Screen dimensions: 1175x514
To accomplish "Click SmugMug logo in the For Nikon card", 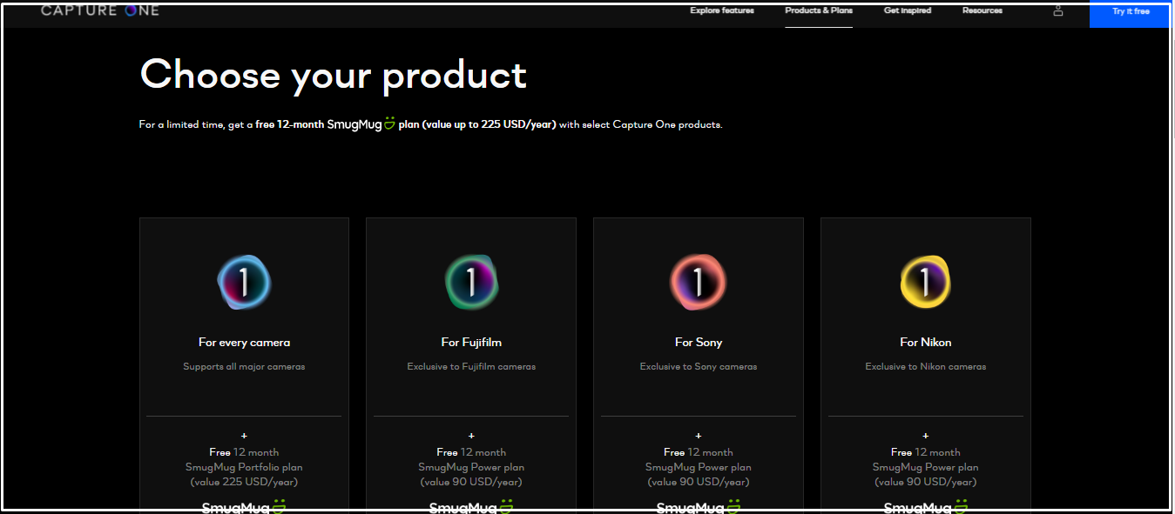I will point(925,505).
